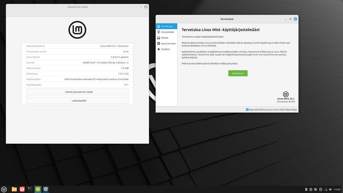Switch to System Info via gear panel icon
The height and width of the screenshot is (193, 343).
tap(45, 189)
